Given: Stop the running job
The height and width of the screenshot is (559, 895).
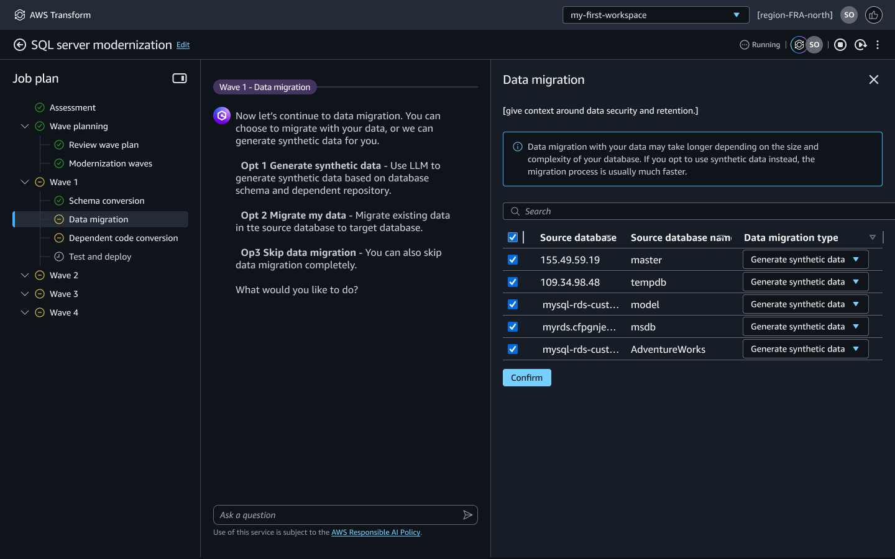Looking at the screenshot, I should tap(840, 45).
